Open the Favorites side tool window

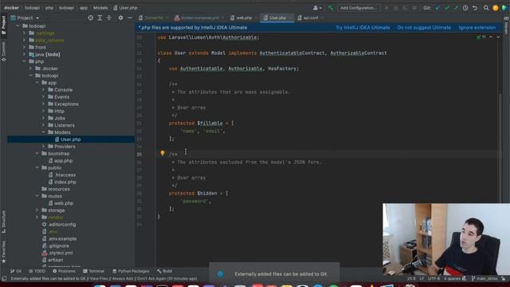coord(3,252)
